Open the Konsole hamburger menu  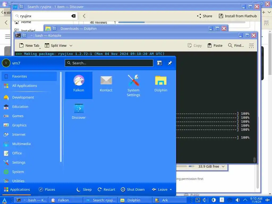point(251,45)
